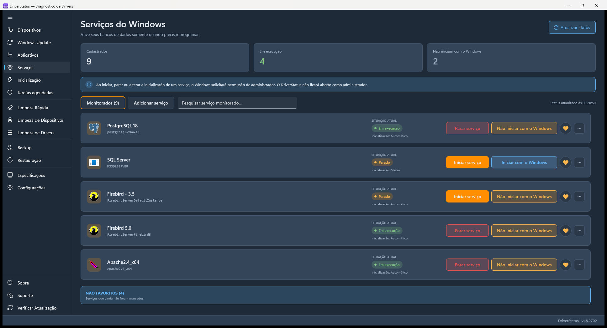Open Configurações gear item
Image resolution: width=607 pixels, height=328 pixels.
coord(37,188)
